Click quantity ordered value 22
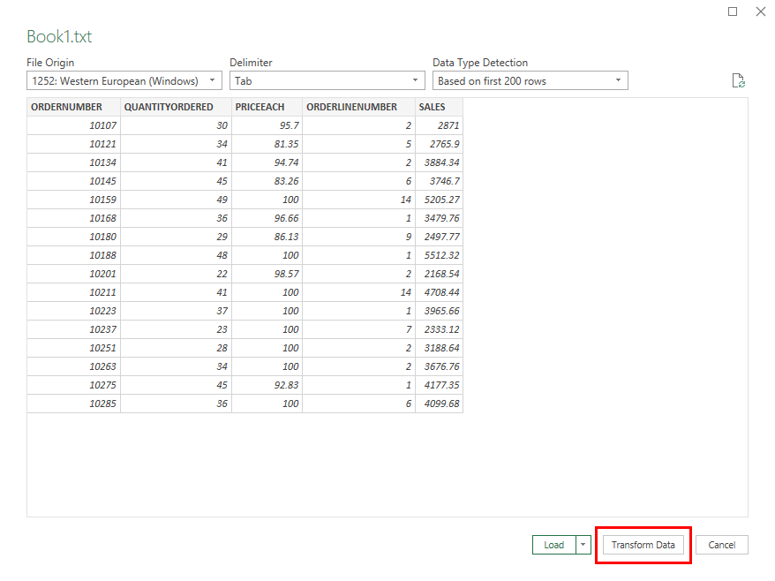The image size is (775, 581). click(176, 274)
